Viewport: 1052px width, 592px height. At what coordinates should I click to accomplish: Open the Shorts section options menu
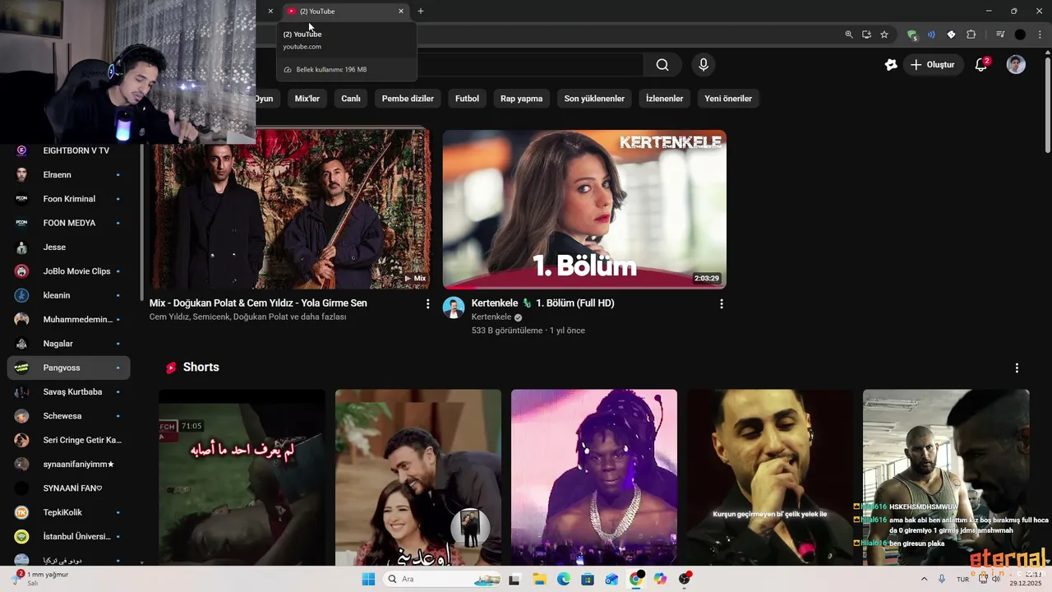(1017, 368)
